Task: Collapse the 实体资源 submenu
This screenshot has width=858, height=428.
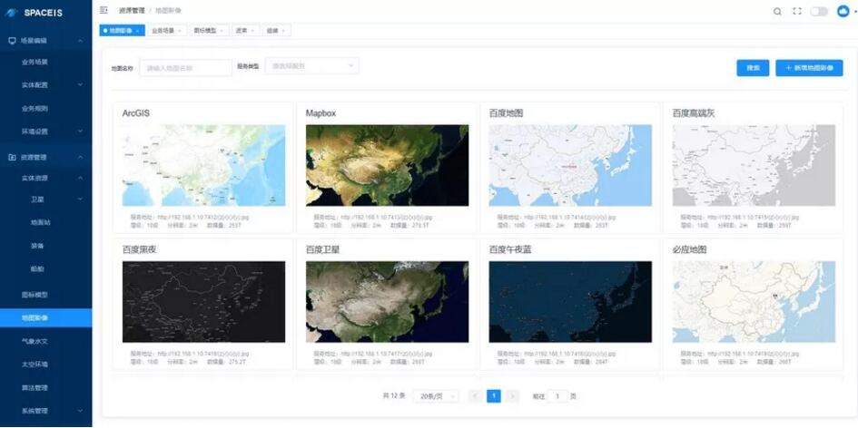Action: pos(80,179)
